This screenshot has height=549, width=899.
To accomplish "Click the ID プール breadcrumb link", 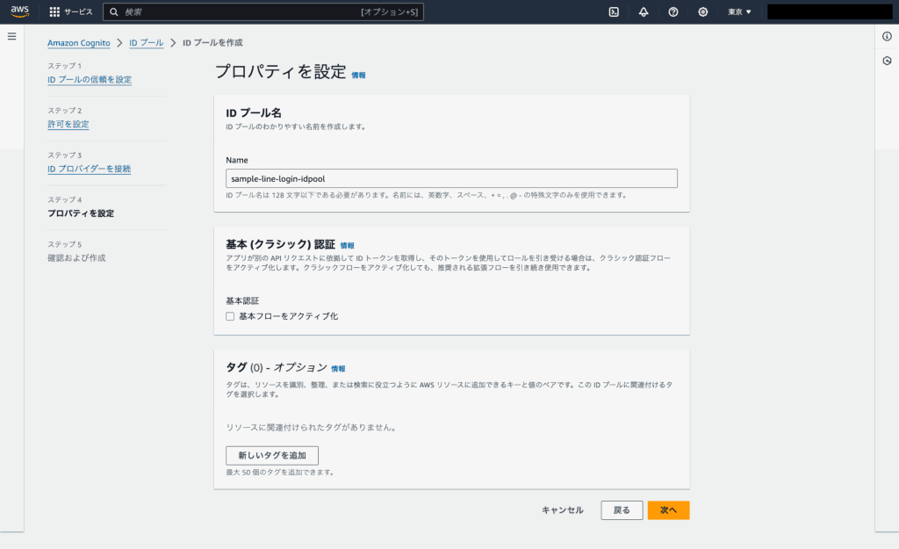I will coord(146,42).
